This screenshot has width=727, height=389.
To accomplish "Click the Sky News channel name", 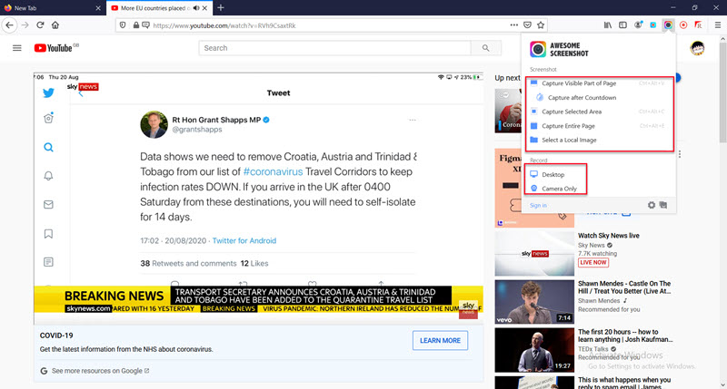I will click(x=592, y=245).
